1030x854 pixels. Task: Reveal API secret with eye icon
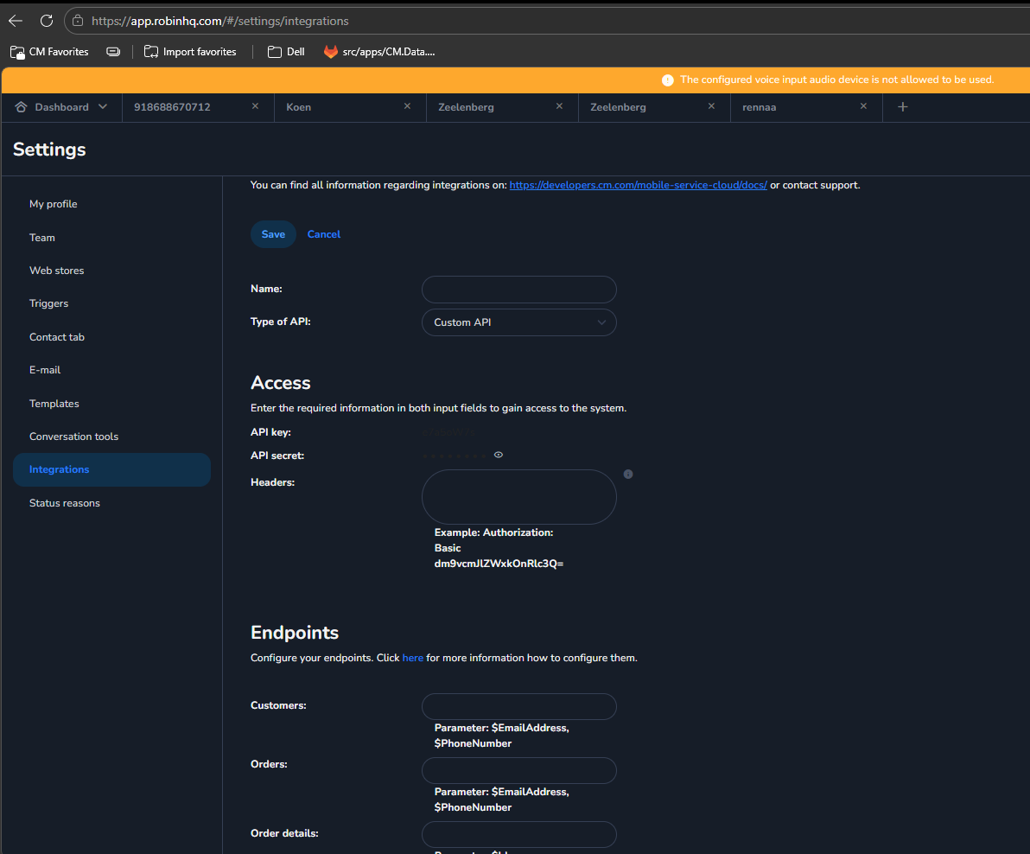(x=499, y=455)
